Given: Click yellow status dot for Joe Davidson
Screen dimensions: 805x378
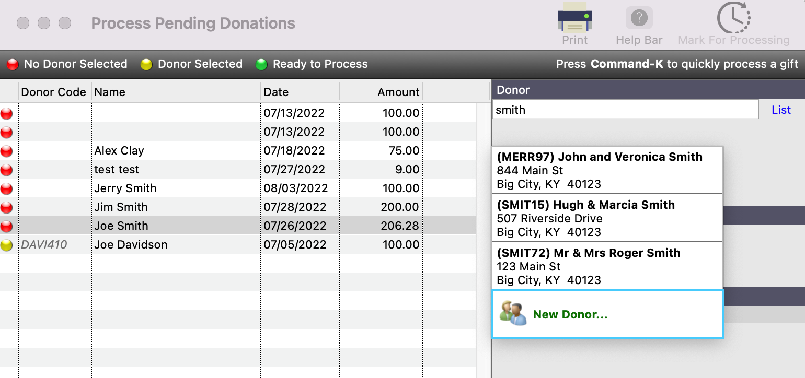Looking at the screenshot, I should click(7, 245).
